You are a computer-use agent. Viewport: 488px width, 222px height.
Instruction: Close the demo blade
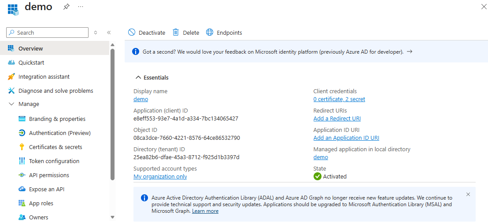point(484,7)
